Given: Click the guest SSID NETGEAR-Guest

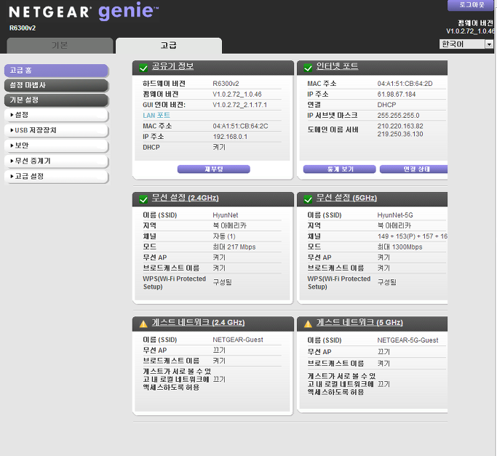Looking at the screenshot, I should pos(238,340).
